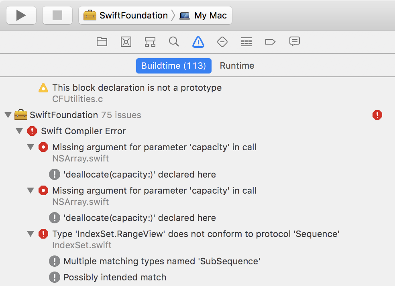395x286 pixels.
Task: Collapse the SwiftFoundation 75 issues group
Action: coord(8,115)
